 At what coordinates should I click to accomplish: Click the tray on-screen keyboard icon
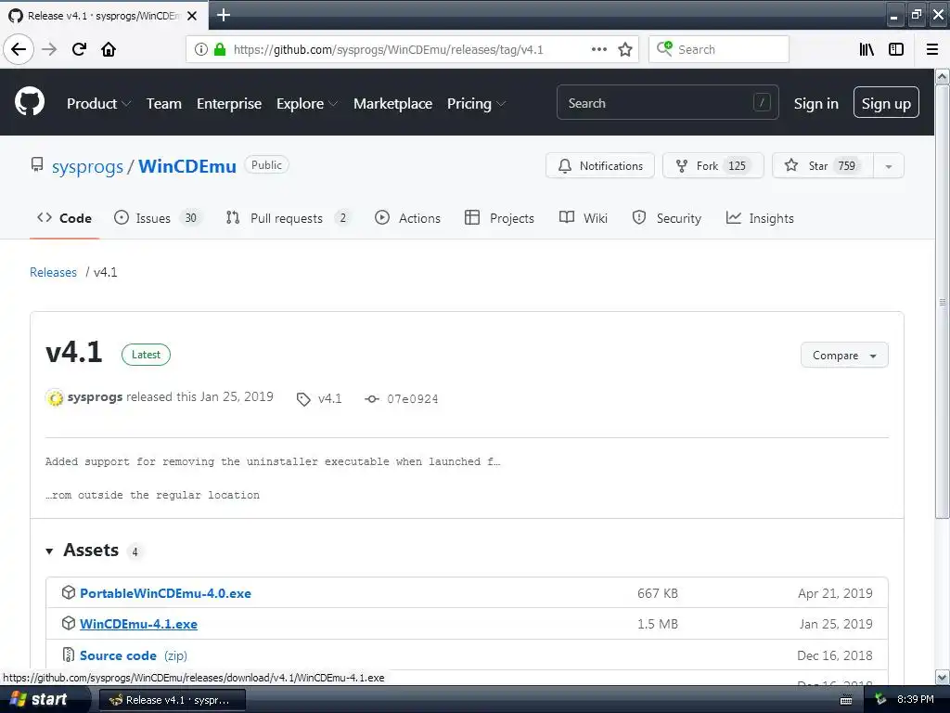point(846,700)
